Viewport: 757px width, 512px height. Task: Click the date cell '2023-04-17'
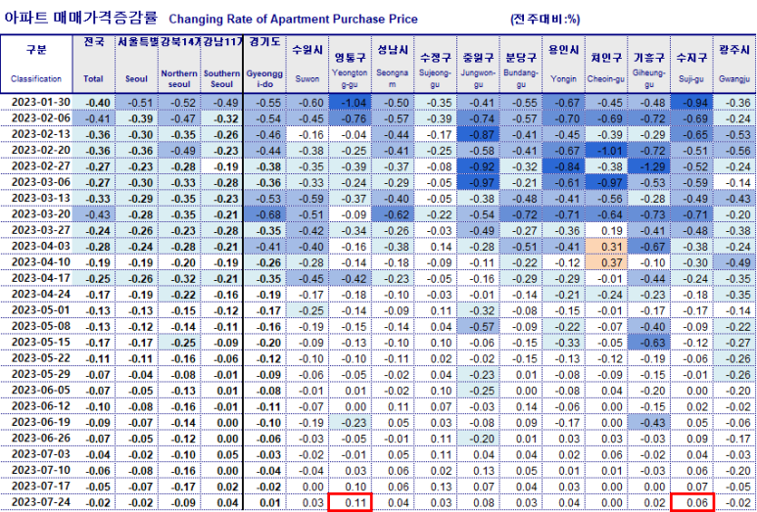click(36, 278)
